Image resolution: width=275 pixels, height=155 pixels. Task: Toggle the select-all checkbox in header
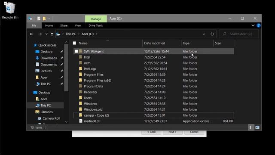coord(74,43)
